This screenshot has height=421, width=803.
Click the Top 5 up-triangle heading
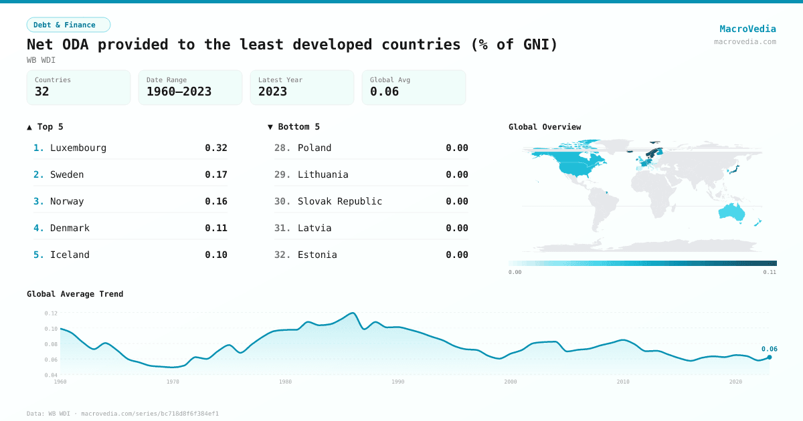coord(45,127)
